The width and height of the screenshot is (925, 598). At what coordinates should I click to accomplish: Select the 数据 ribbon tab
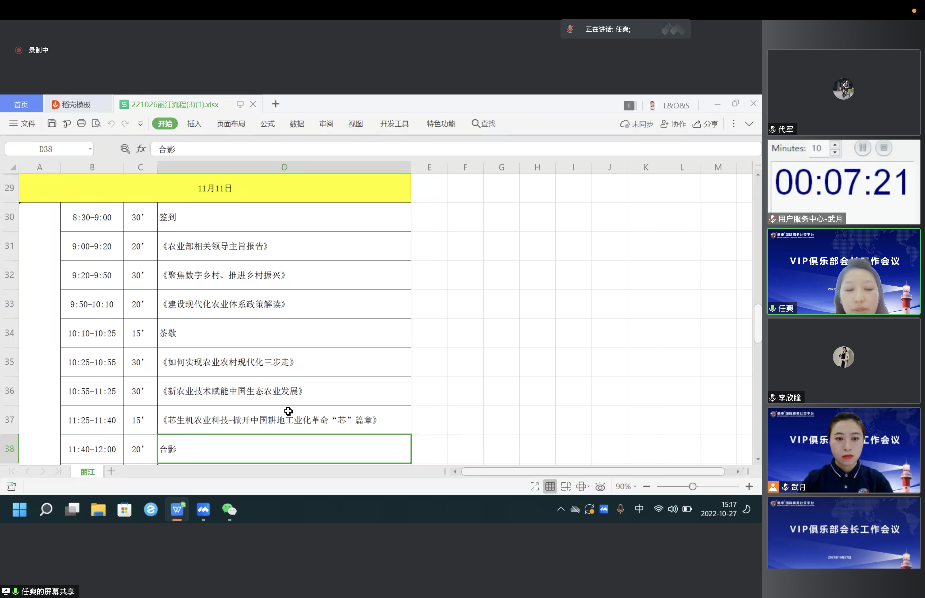point(297,123)
